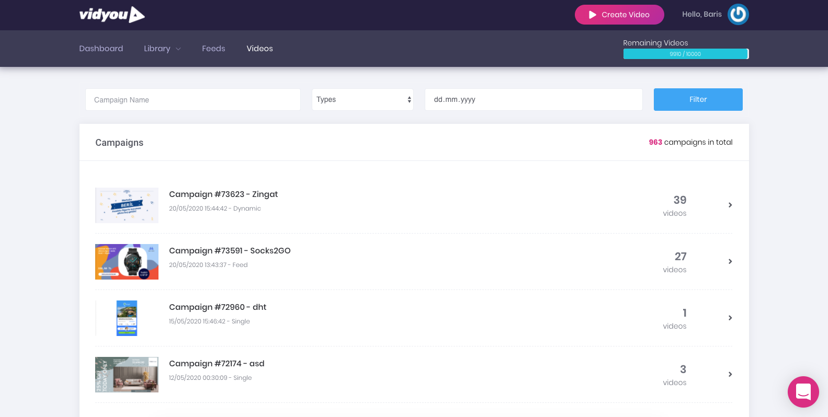Open the Types dropdown
The image size is (828, 417).
click(x=362, y=99)
